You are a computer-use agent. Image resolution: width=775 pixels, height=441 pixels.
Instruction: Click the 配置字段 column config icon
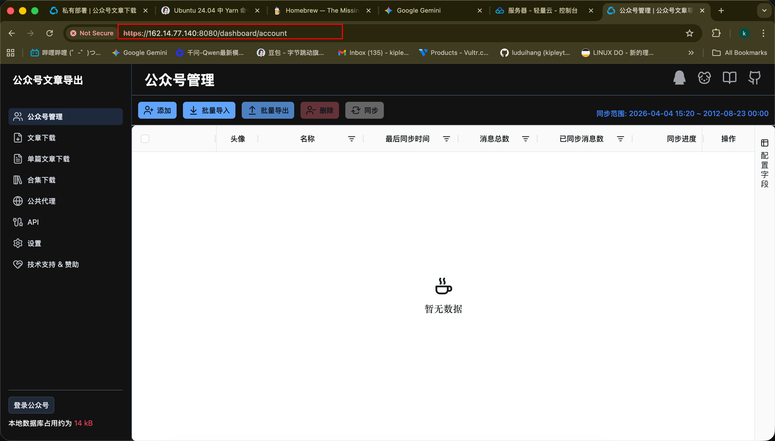coord(764,143)
